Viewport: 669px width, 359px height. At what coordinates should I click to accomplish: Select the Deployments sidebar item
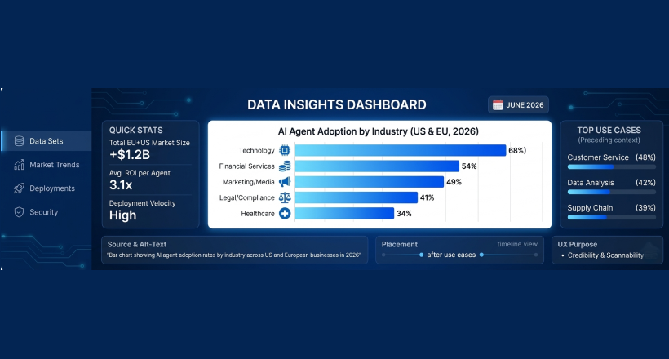[x=46, y=188]
